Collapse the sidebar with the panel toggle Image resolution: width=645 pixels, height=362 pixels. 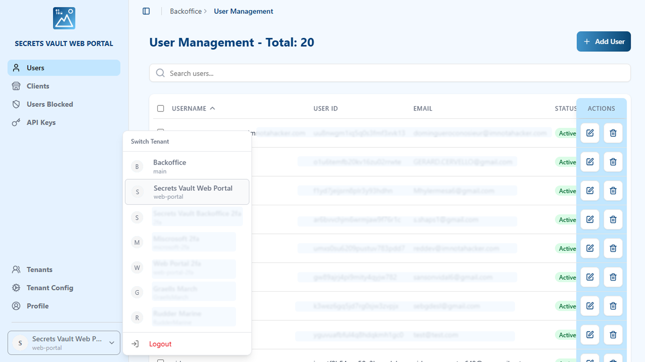[x=146, y=11]
